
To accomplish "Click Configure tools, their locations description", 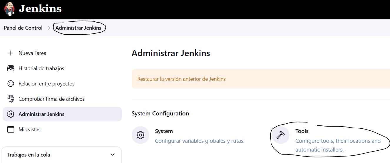I will coord(338,145).
